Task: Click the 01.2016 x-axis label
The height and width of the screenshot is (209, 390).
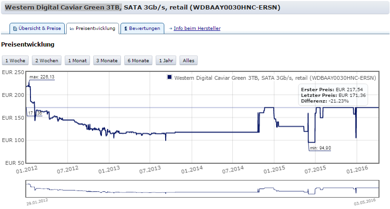Action: [x=357, y=170]
